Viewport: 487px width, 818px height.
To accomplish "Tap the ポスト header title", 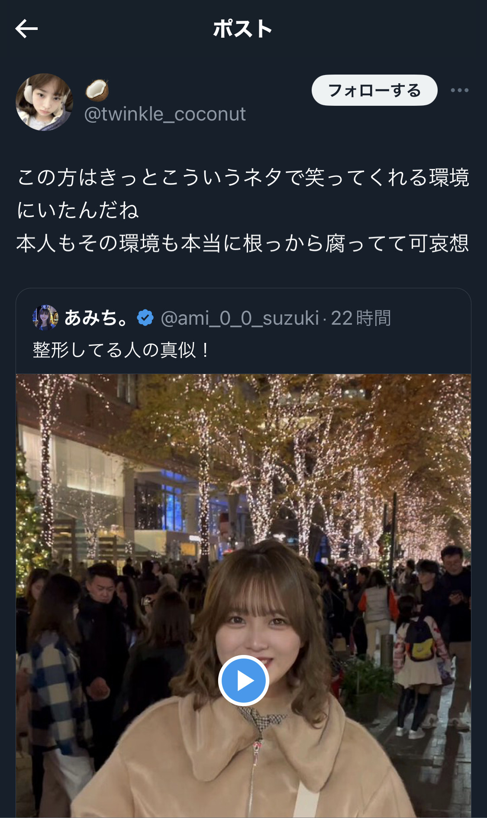I will [x=243, y=29].
